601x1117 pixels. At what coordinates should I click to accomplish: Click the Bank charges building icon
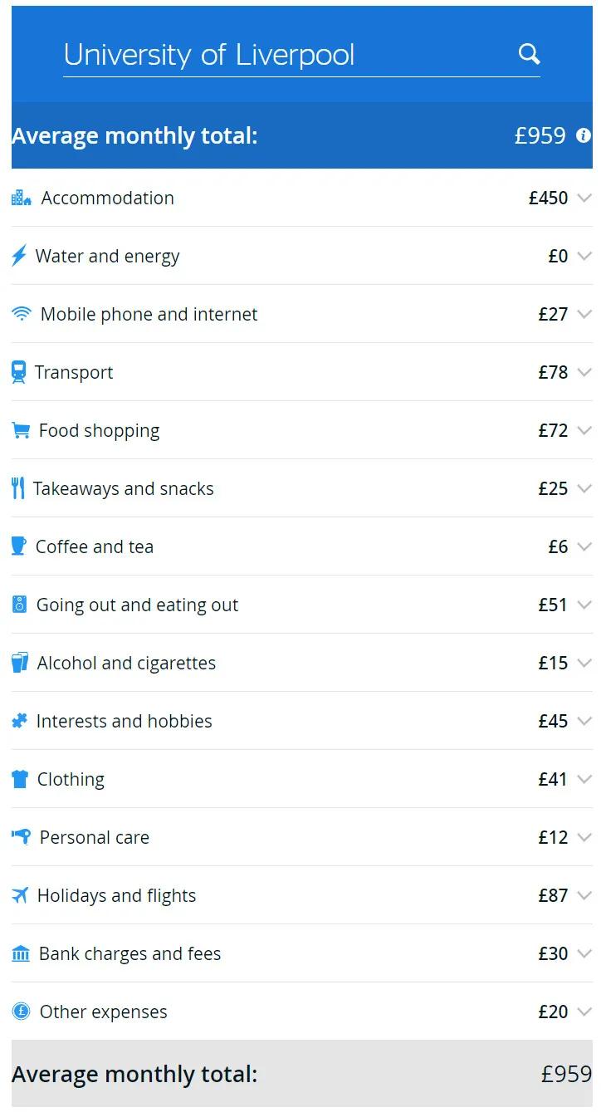click(21, 953)
